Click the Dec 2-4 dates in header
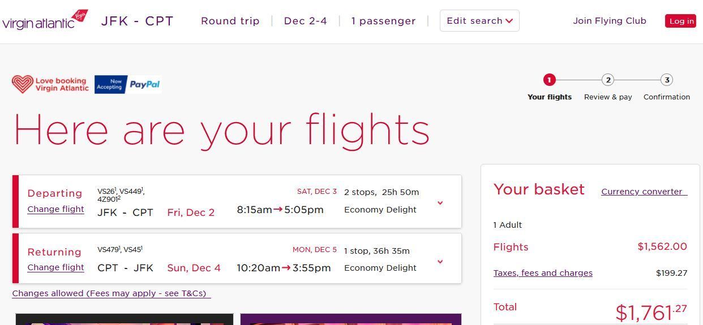This screenshot has width=703, height=325. point(305,21)
